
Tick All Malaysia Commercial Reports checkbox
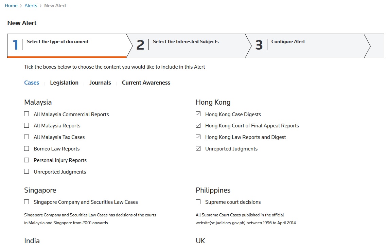point(27,114)
